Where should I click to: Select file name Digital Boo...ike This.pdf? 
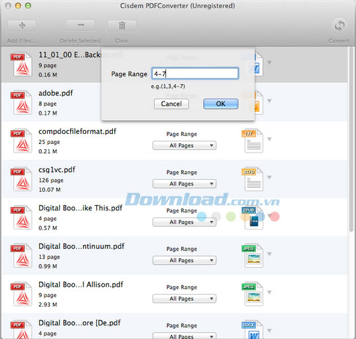click(80, 208)
